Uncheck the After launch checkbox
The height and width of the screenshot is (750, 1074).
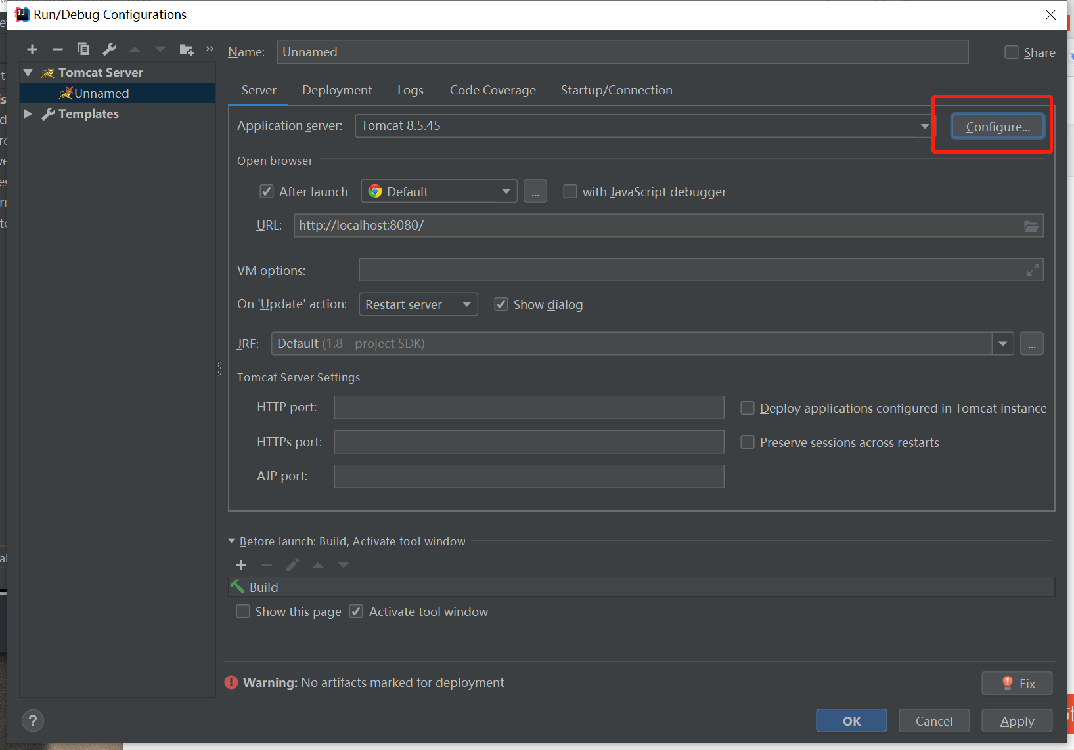[x=267, y=192]
